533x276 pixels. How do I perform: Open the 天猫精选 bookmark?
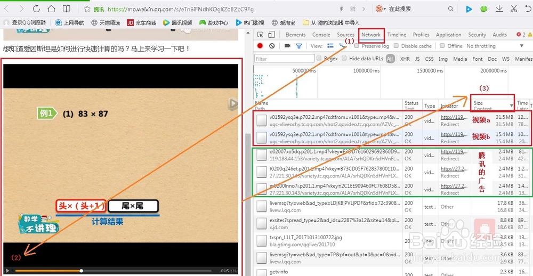106,23
